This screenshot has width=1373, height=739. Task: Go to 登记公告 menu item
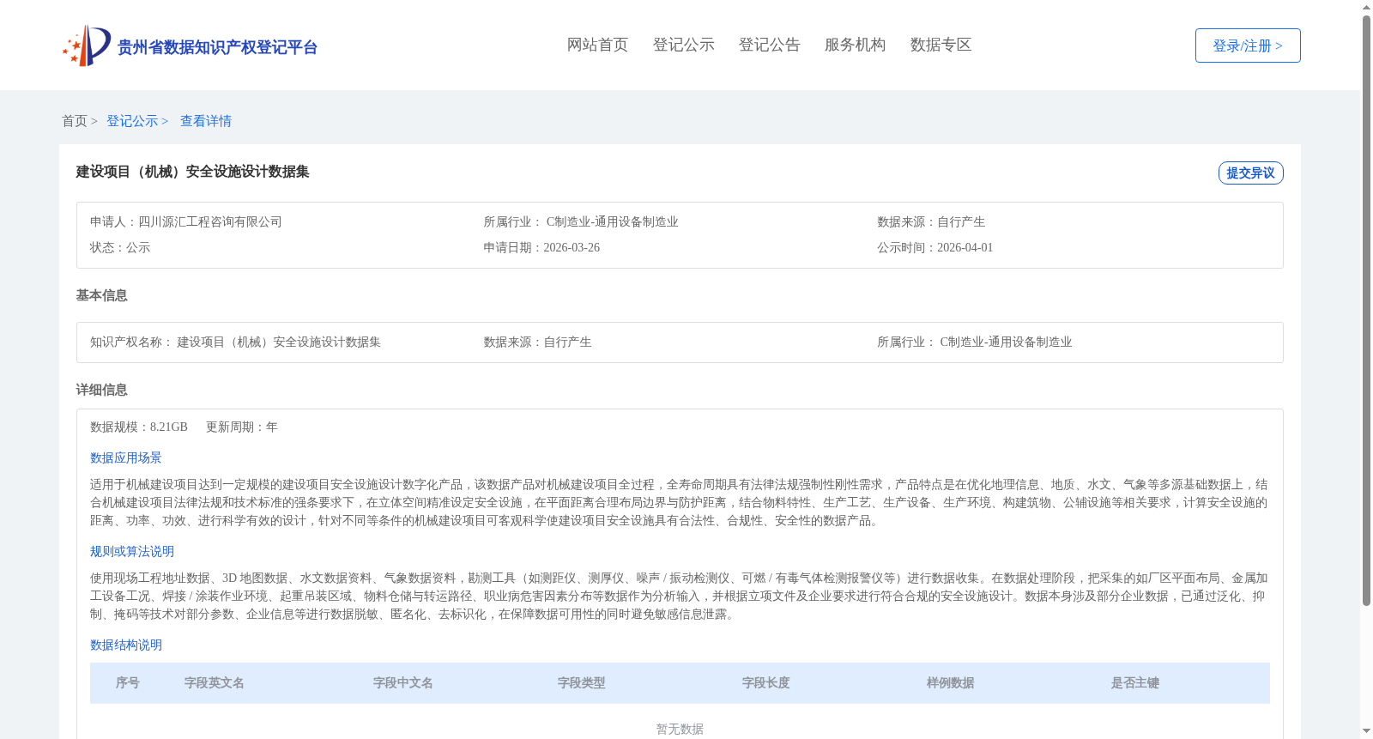click(769, 45)
